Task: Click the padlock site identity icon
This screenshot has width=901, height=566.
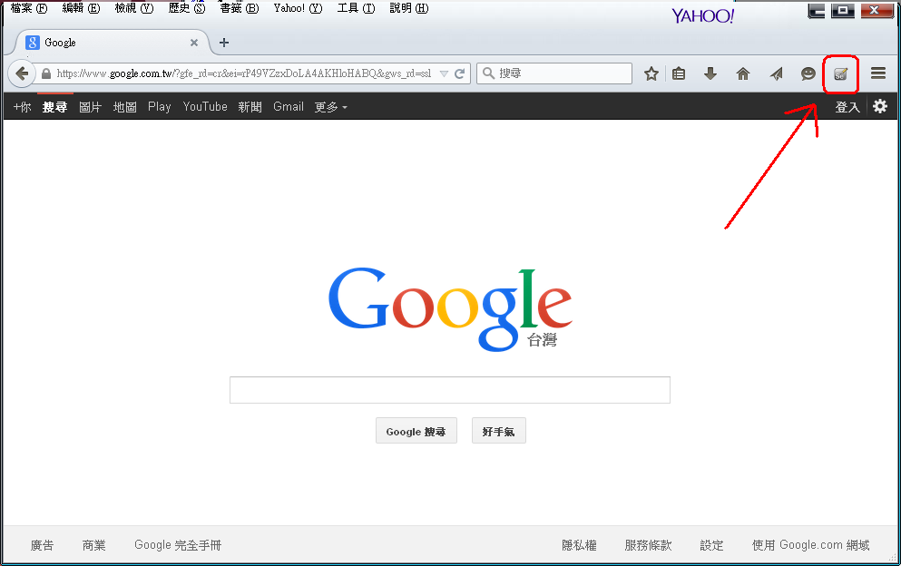Action: click(46, 73)
